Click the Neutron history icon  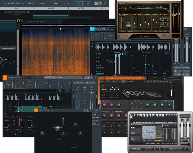tap(85, 78)
